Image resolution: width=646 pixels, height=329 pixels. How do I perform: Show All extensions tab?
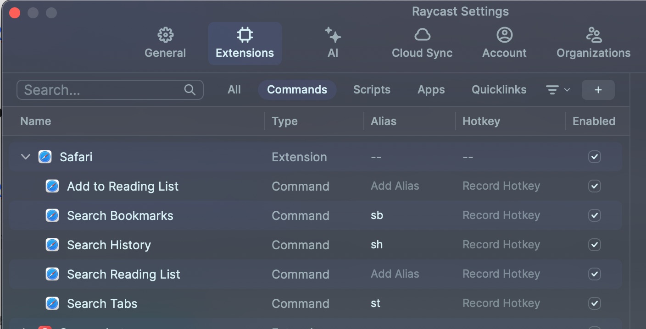(x=234, y=90)
